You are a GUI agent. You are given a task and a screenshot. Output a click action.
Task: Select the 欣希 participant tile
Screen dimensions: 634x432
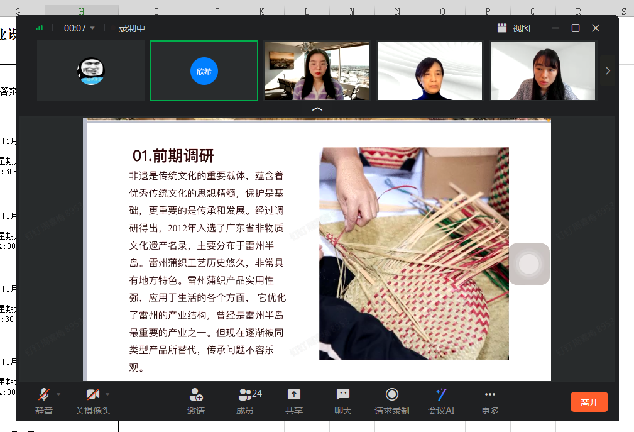[x=204, y=71]
